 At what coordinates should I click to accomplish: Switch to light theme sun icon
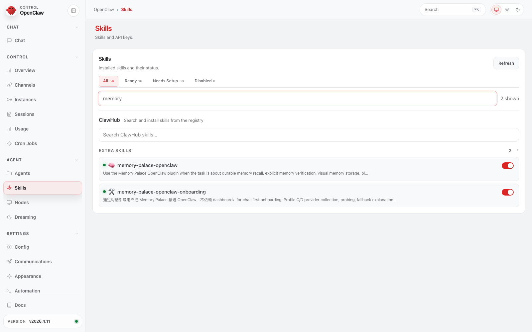(x=507, y=10)
